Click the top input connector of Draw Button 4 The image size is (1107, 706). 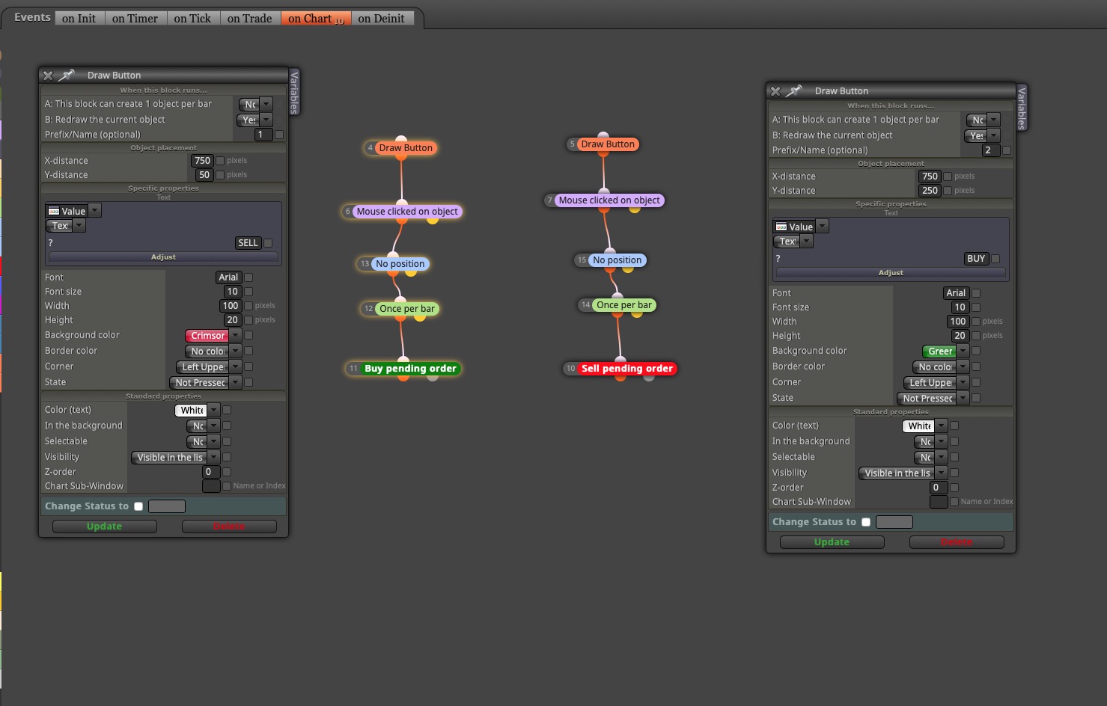click(401, 139)
